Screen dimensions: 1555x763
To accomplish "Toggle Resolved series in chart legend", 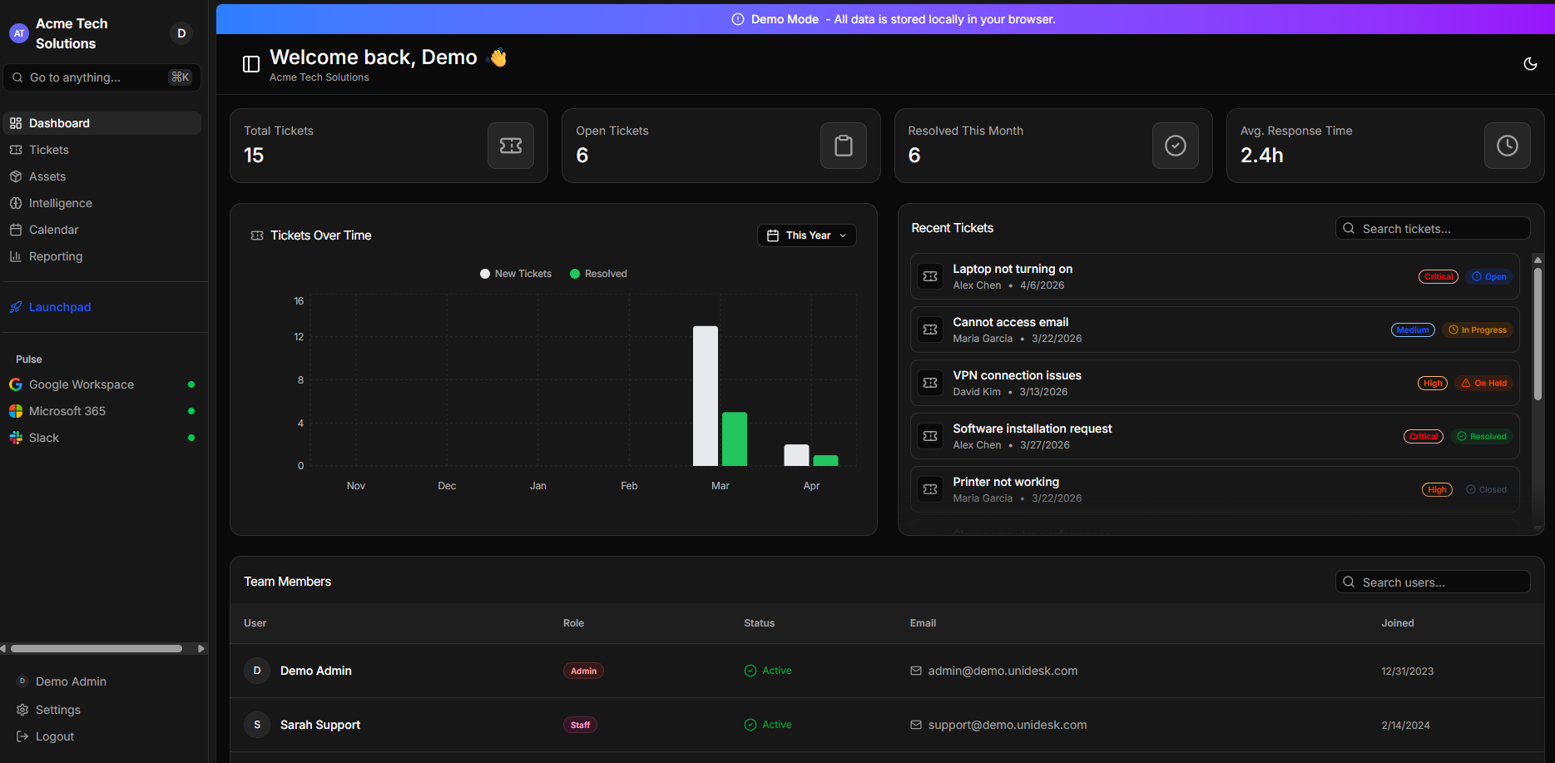I will pyautogui.click(x=598, y=274).
